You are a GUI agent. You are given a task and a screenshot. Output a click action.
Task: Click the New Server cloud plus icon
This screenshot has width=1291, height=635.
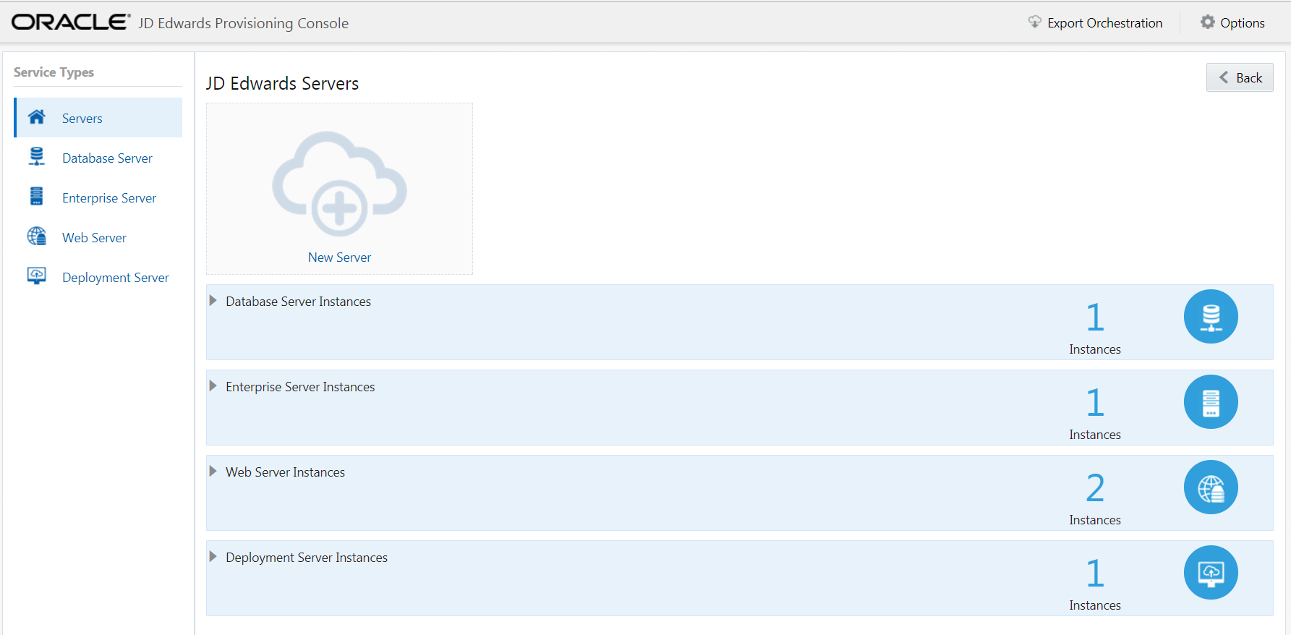click(339, 184)
